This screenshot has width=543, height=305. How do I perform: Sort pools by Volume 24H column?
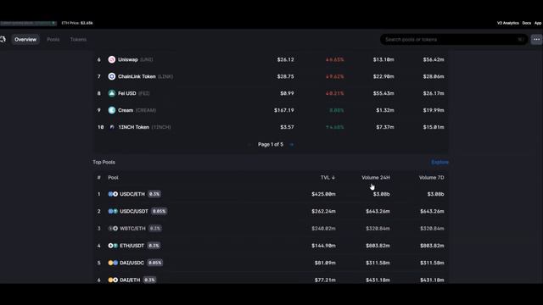click(x=376, y=178)
